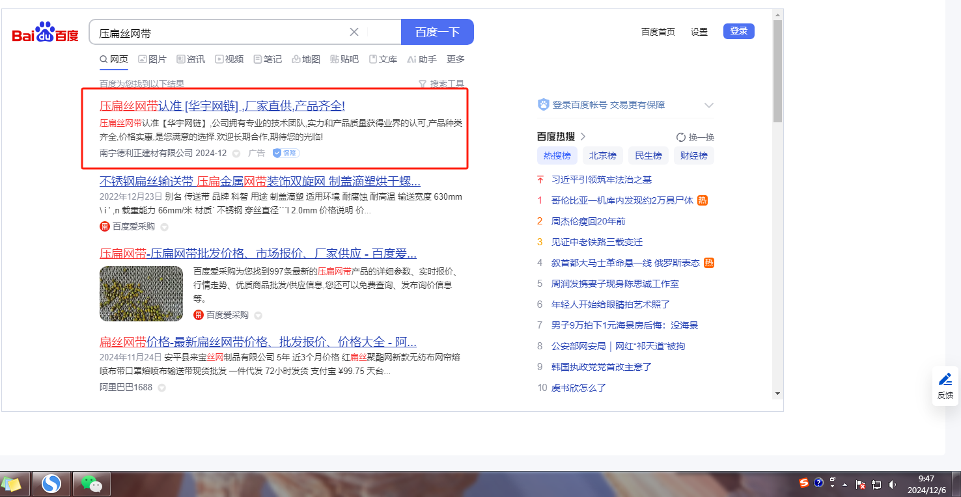The image size is (961, 497).
Task: Switch to the 笔记 tab
Action: pyautogui.click(x=268, y=59)
